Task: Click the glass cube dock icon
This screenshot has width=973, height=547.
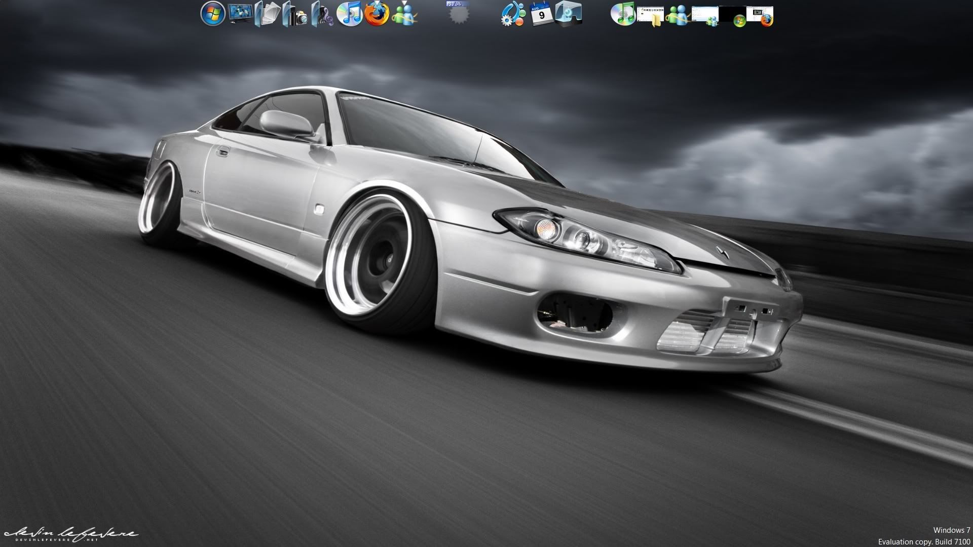Action: pyautogui.click(x=568, y=14)
